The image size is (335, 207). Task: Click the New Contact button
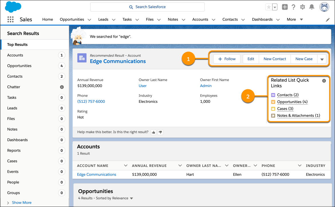(x=275, y=59)
